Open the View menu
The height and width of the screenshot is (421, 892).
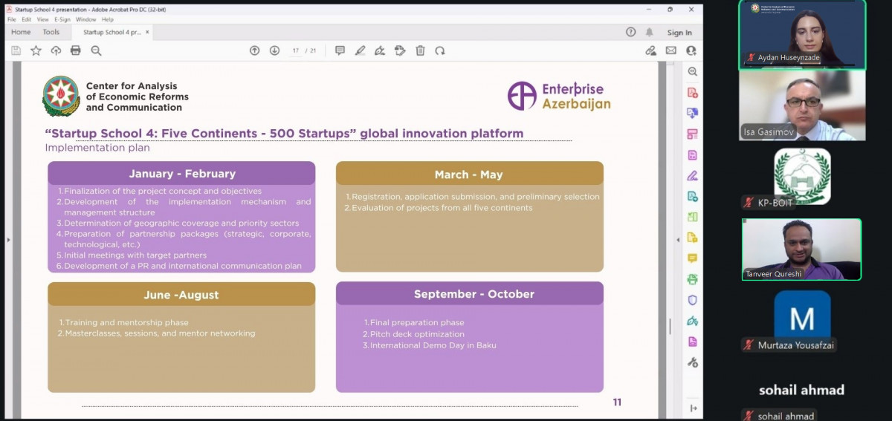point(43,19)
